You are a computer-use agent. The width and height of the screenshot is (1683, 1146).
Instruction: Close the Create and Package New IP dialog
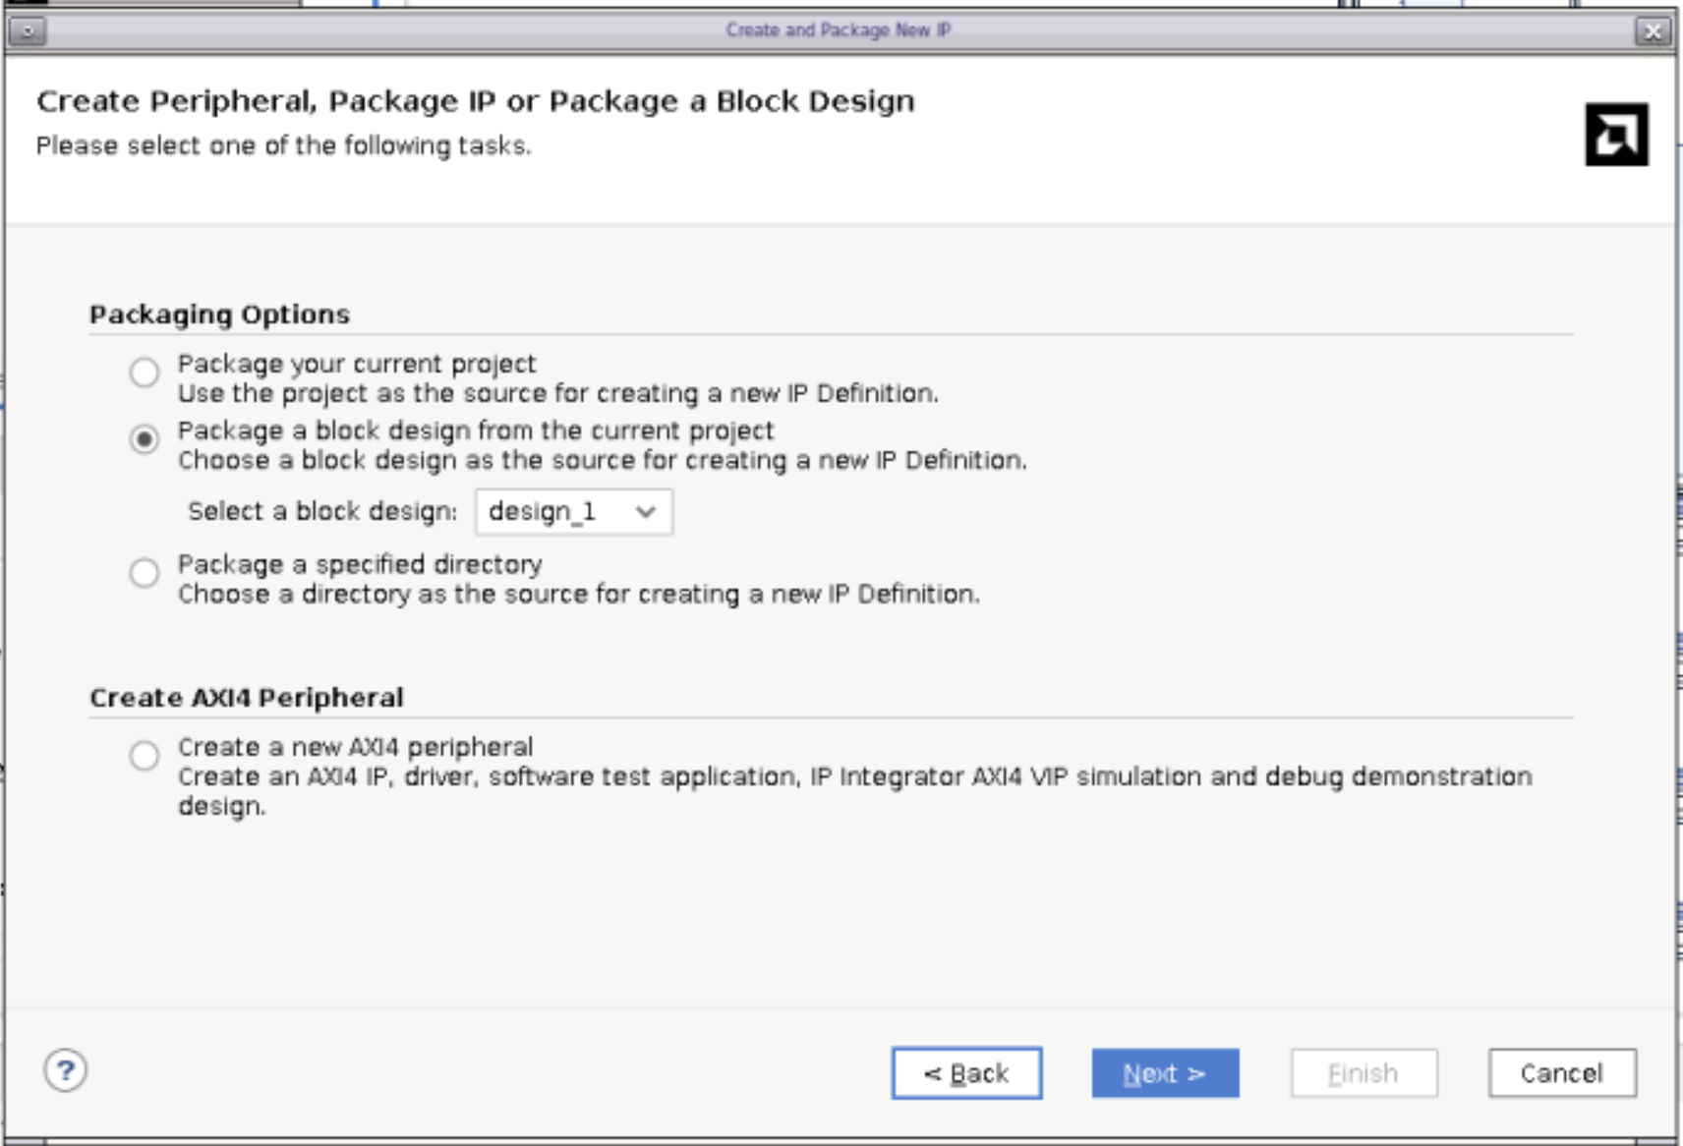[x=1653, y=31]
